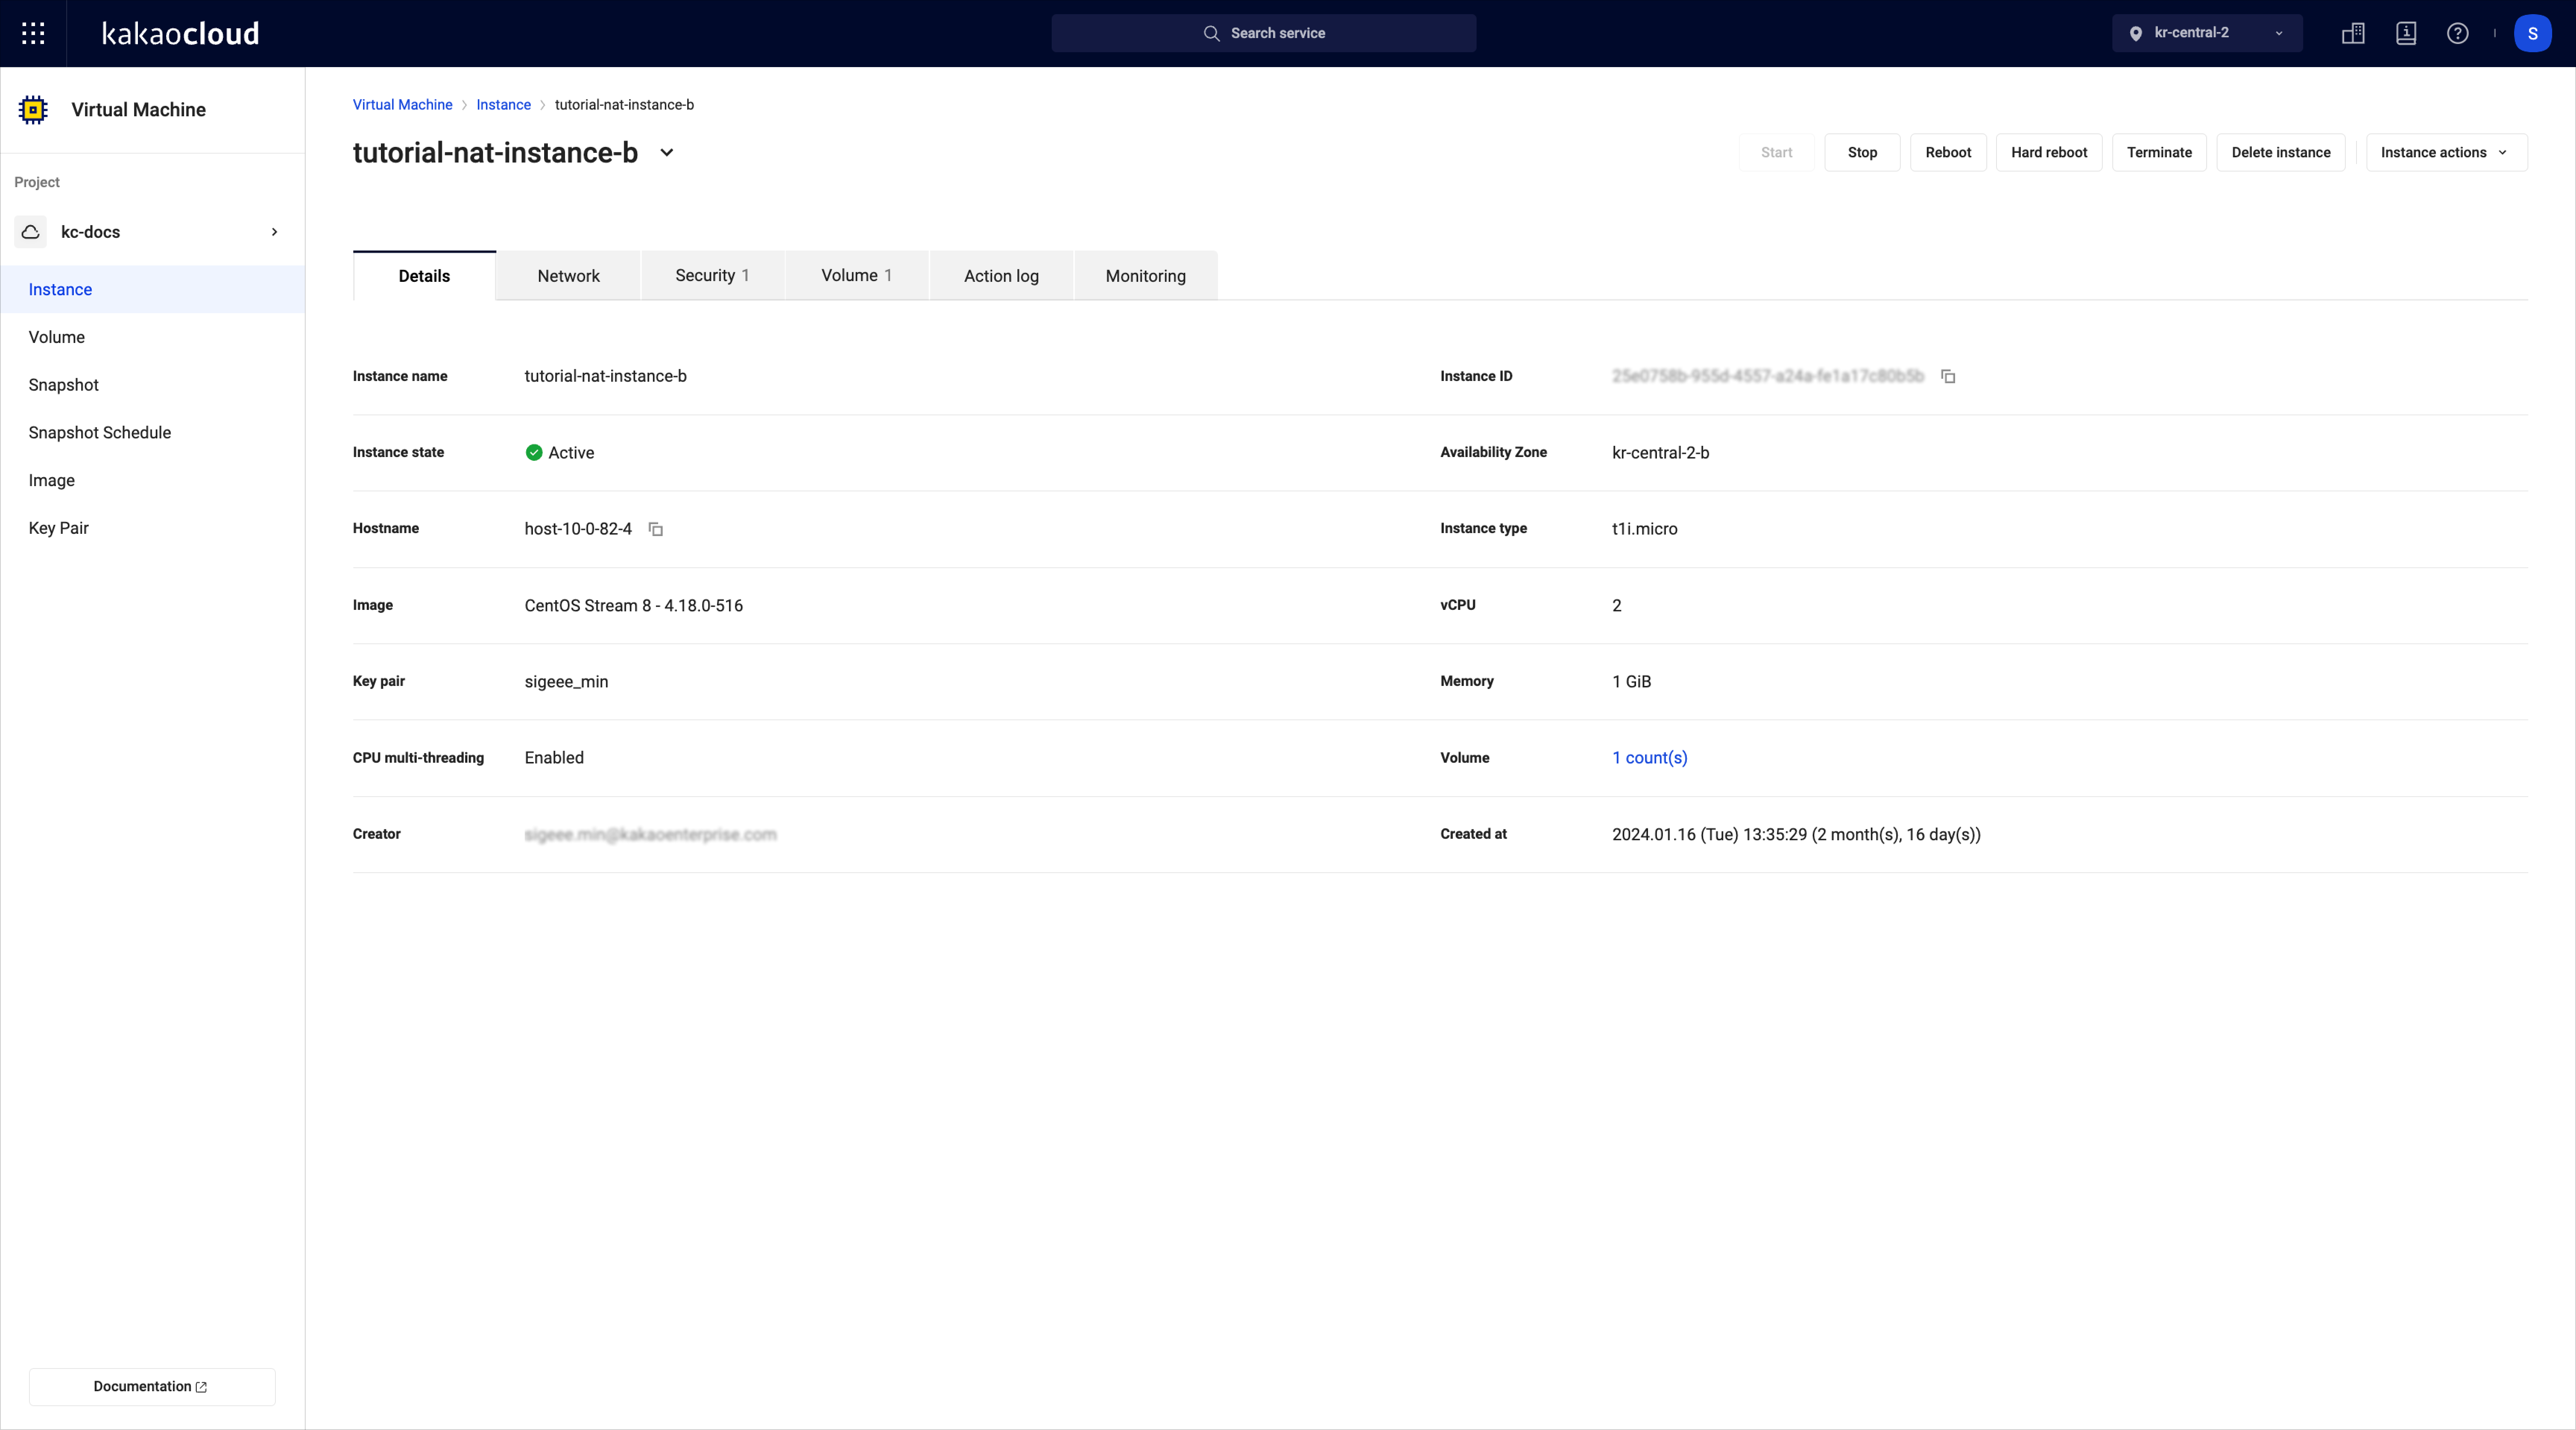Click the Enabled CPU multi-threading value
This screenshot has height=1430, width=2576.
(554, 757)
